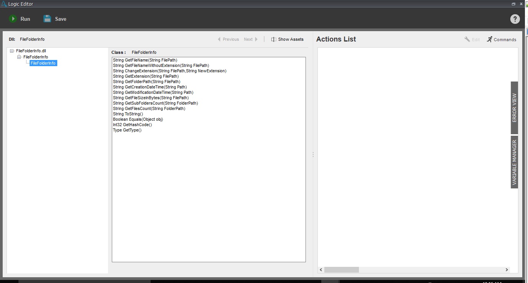Select the GetCreationDateTime method
Screen dimensions: 528x283
[x=150, y=87]
